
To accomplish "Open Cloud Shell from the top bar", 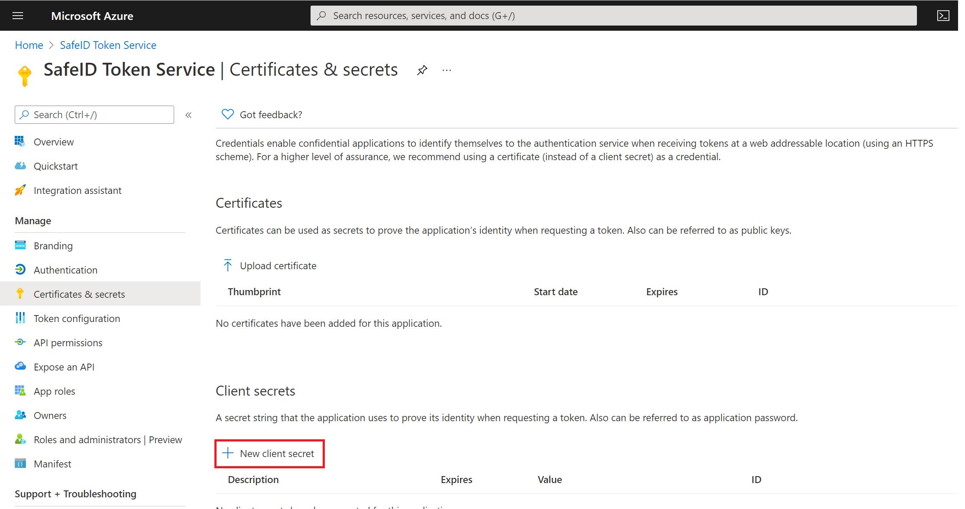I will [x=943, y=16].
